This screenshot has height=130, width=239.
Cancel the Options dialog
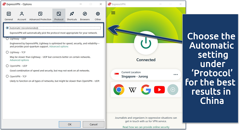tap(93, 124)
